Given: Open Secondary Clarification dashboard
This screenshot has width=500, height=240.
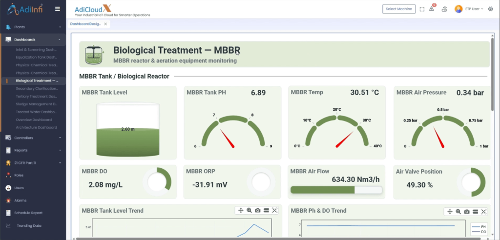Looking at the screenshot, I should point(36,89).
